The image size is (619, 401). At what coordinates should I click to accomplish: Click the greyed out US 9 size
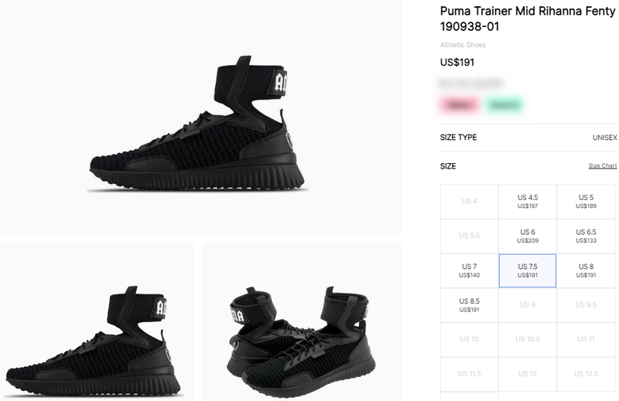(528, 304)
